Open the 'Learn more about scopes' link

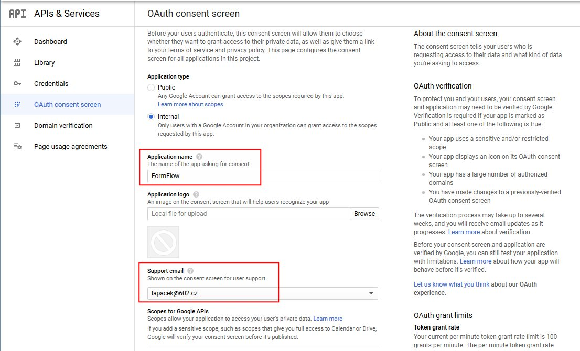point(190,104)
